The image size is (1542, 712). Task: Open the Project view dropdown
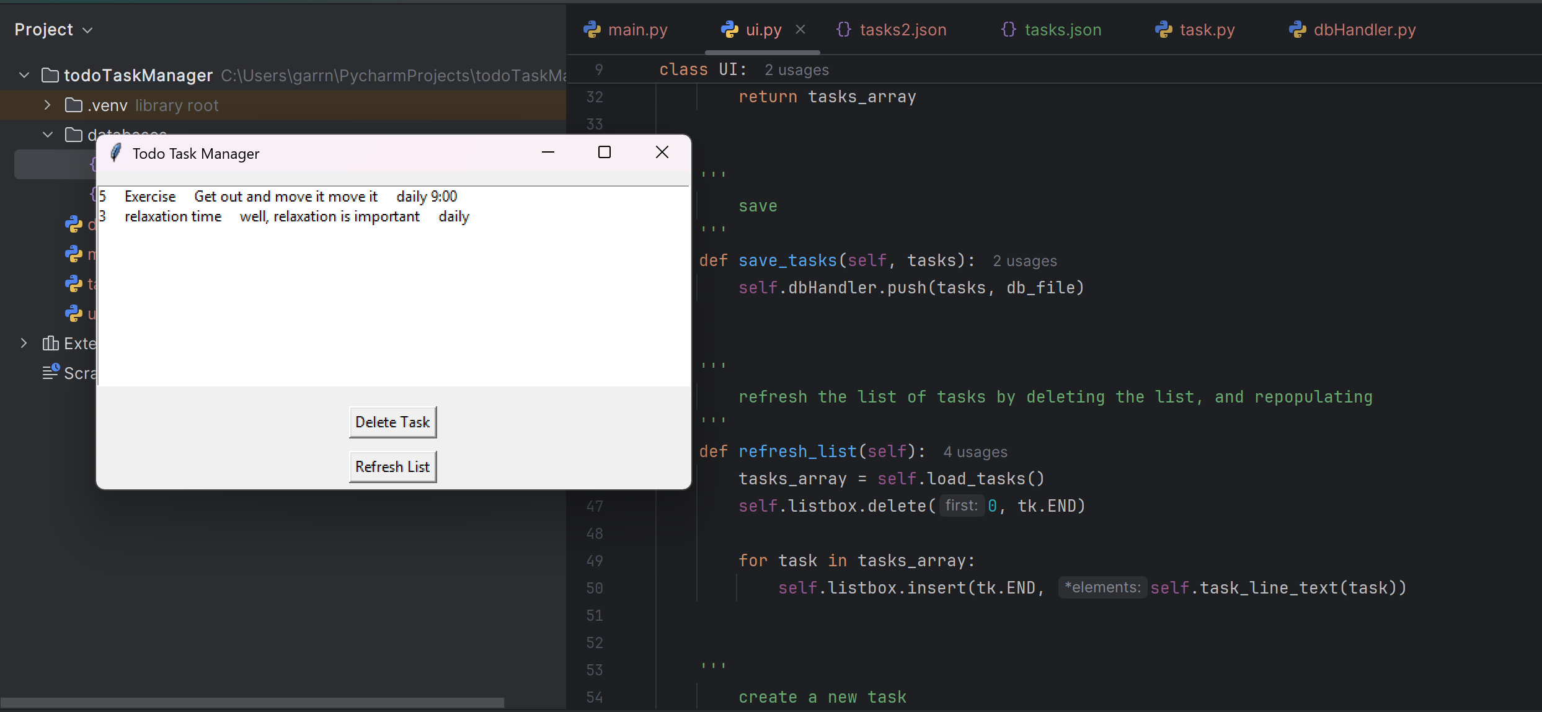[88, 29]
